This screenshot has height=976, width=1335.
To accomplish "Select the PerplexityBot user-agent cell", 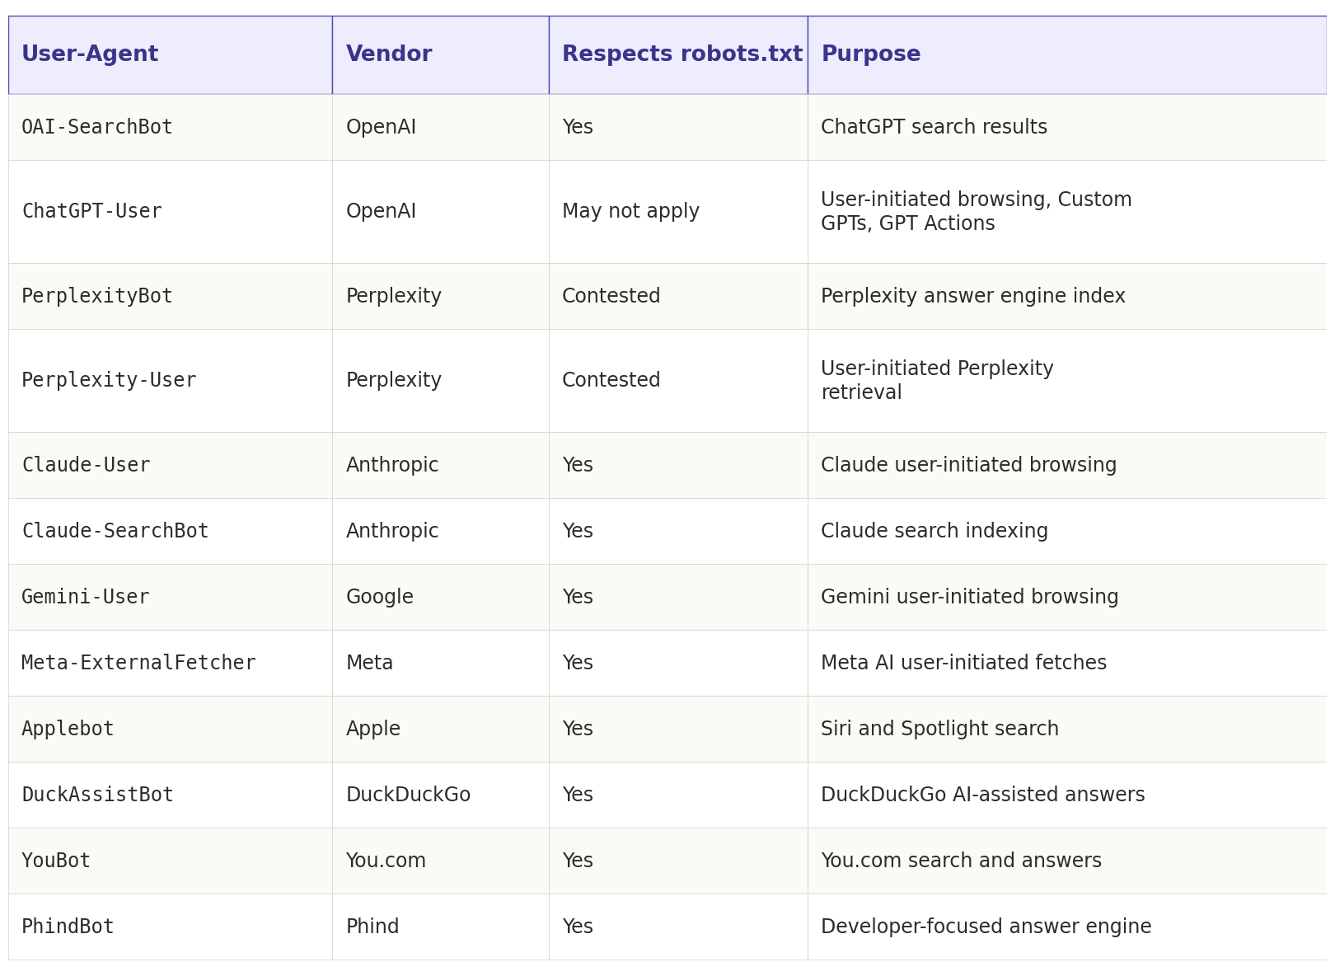I will (170, 296).
